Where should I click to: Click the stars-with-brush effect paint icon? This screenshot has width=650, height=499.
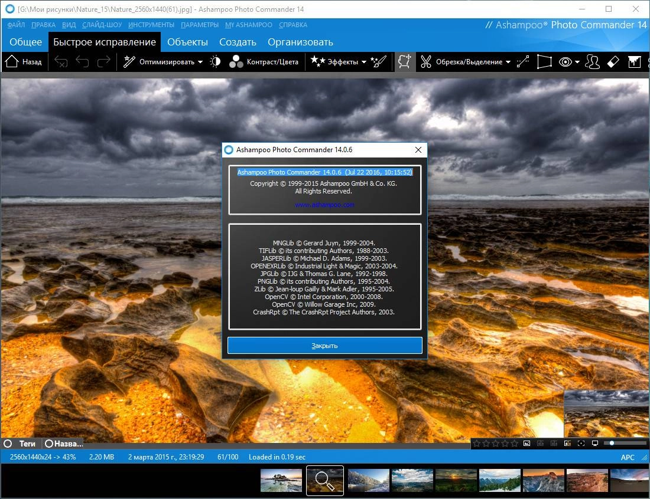click(378, 62)
